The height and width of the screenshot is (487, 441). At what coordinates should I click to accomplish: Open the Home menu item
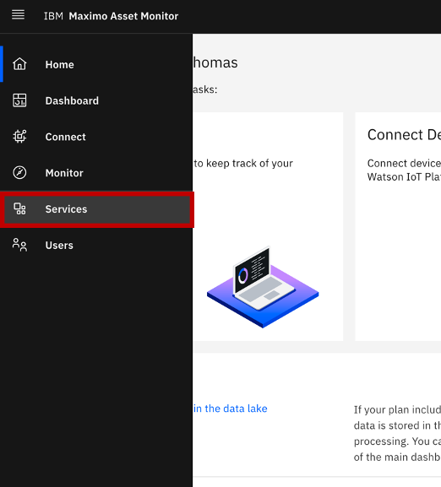point(96,64)
